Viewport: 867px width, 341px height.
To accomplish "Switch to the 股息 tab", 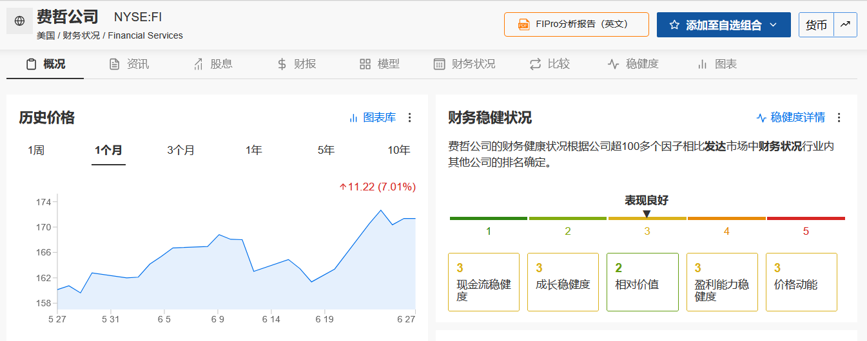I will click(212, 64).
